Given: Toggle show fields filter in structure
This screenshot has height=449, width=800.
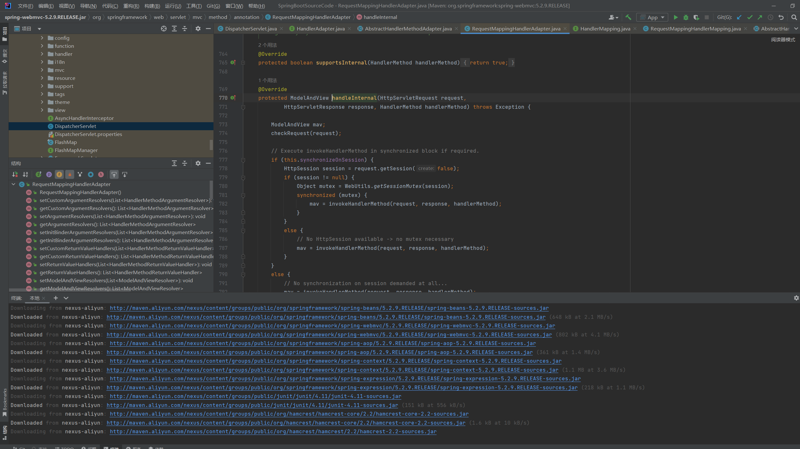Looking at the screenshot, I should [59, 174].
